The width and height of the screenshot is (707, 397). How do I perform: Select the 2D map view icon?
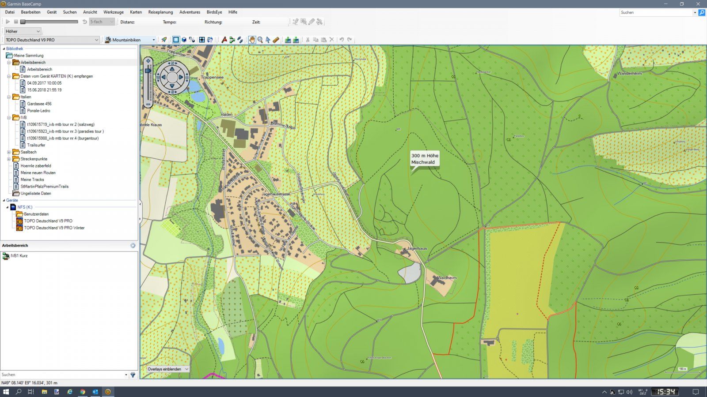click(x=176, y=40)
